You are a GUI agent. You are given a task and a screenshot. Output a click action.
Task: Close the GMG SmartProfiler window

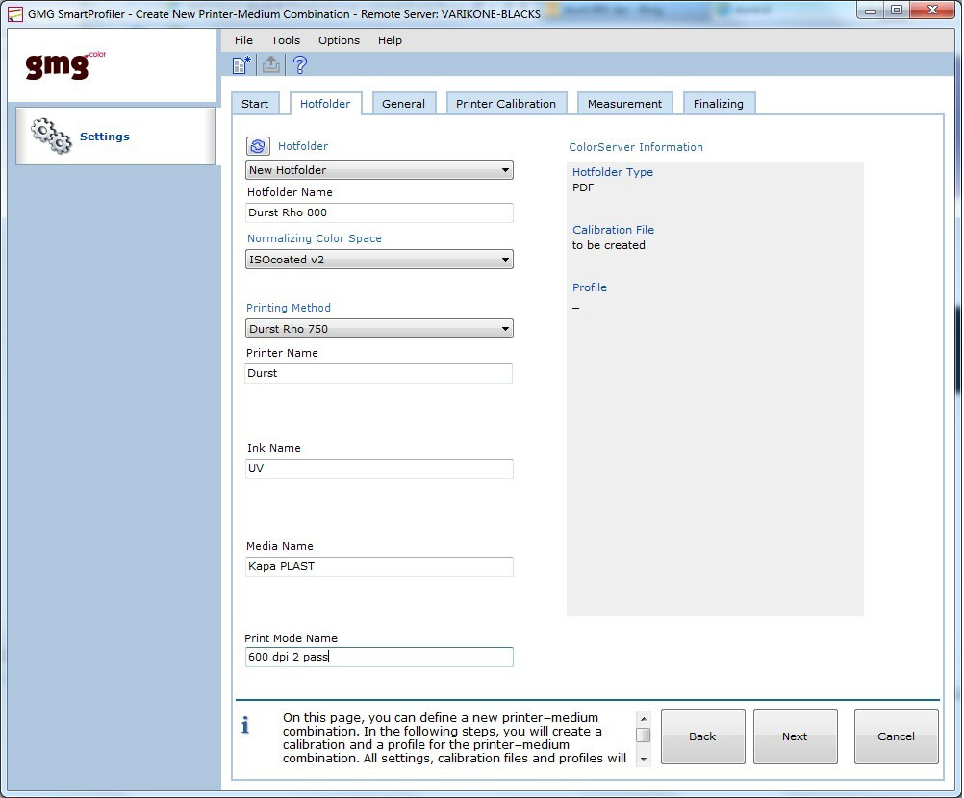click(x=932, y=11)
